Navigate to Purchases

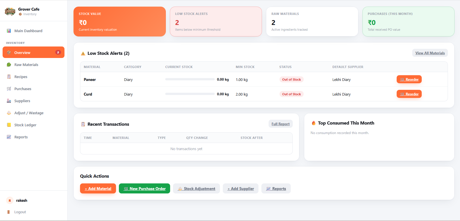tap(33, 89)
